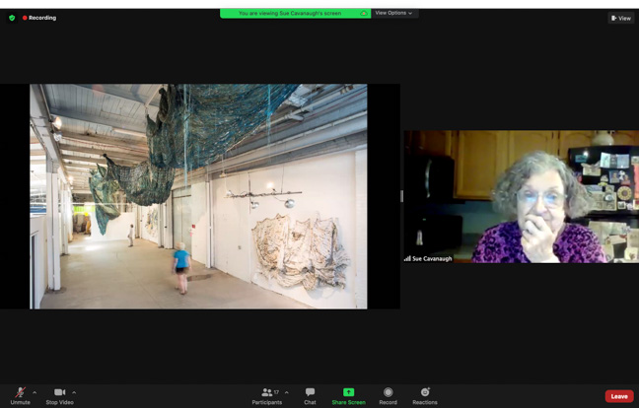
Task: Open the Chat panel
Action: click(310, 394)
